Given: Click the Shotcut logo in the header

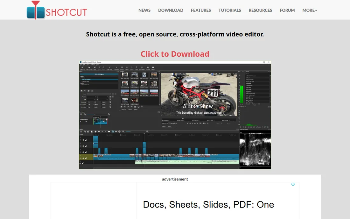Looking at the screenshot, I should (x=57, y=10).
